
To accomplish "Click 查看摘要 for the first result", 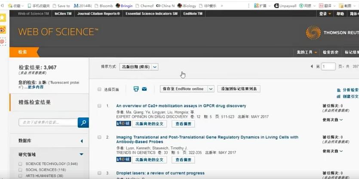I will click(183, 124).
